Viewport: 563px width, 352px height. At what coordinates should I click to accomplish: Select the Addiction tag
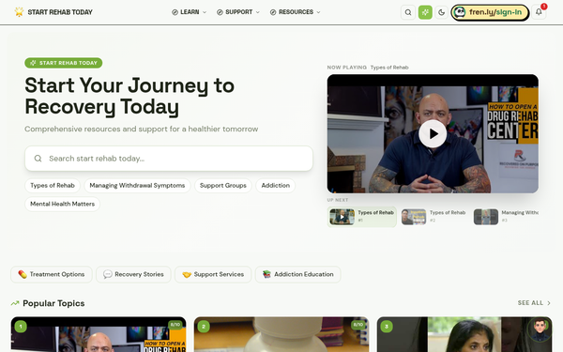[275, 186]
